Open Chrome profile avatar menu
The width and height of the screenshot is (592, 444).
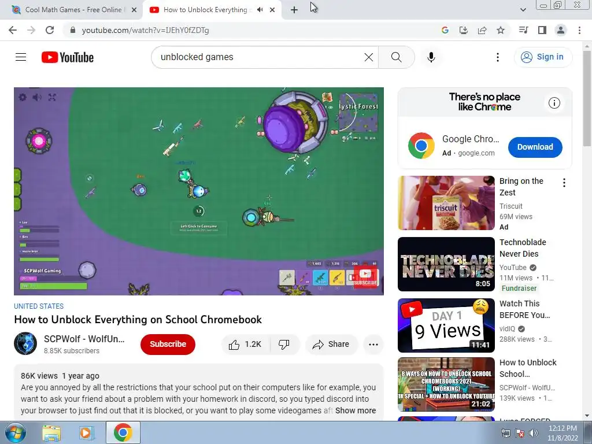coord(561,30)
